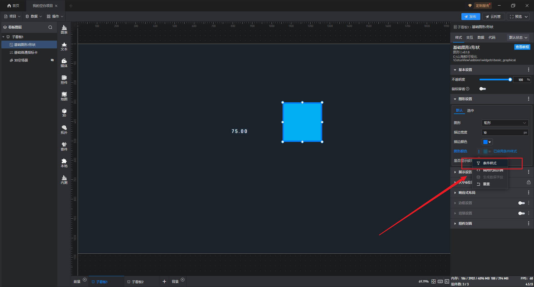Open the 3D components icon
Image resolution: width=534 pixels, height=287 pixels.
(64, 113)
